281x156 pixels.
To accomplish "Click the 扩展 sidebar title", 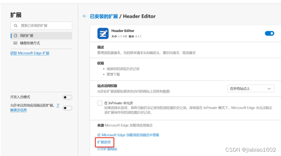I will pyautogui.click(x=16, y=15).
